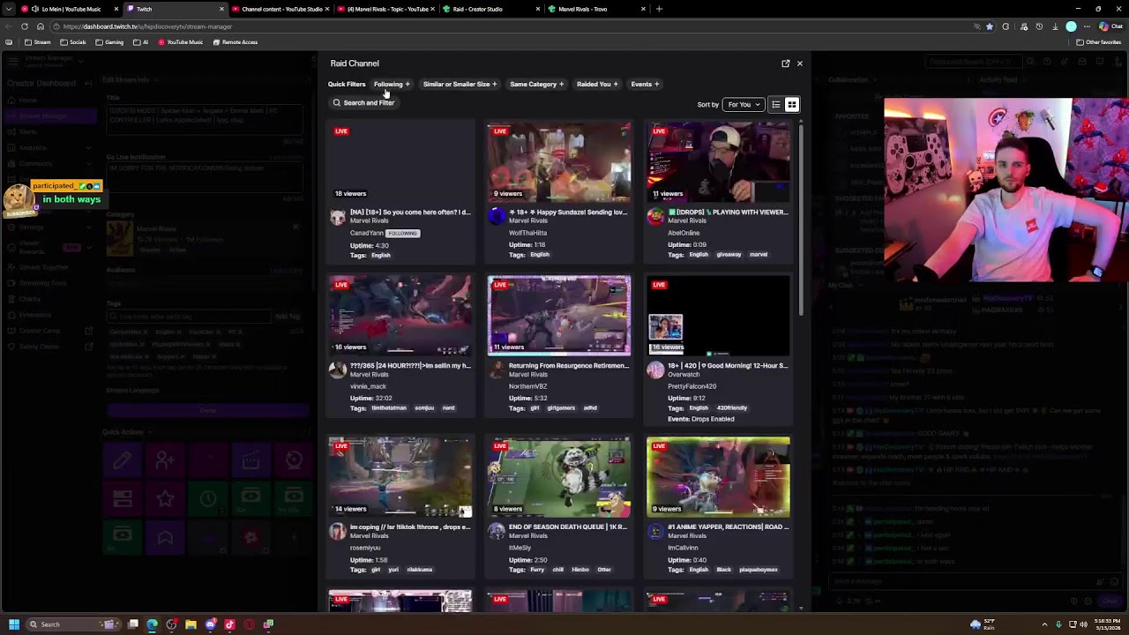The width and height of the screenshot is (1129, 635).
Task: Pop out the Raid Channel dialog
Action: [786, 63]
